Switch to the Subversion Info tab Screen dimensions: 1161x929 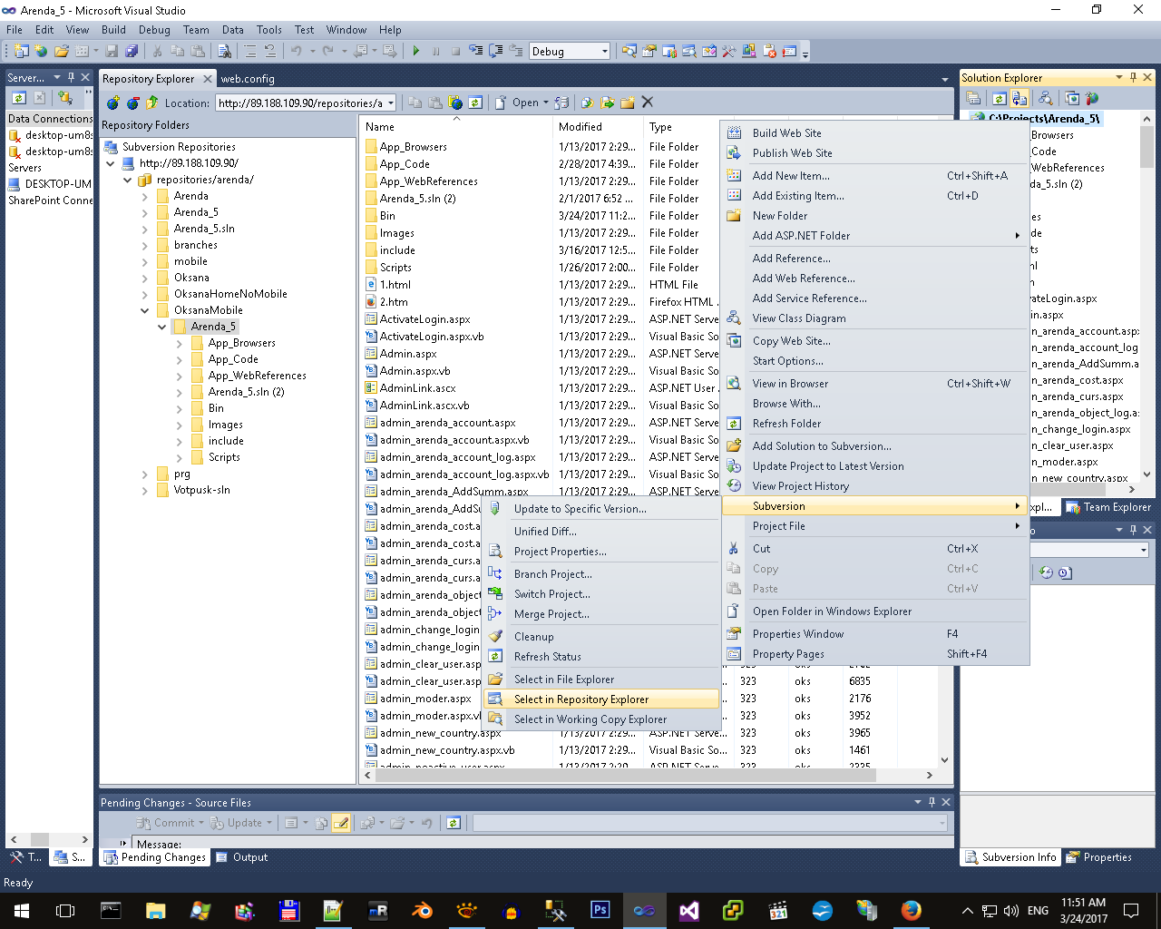tap(1010, 857)
